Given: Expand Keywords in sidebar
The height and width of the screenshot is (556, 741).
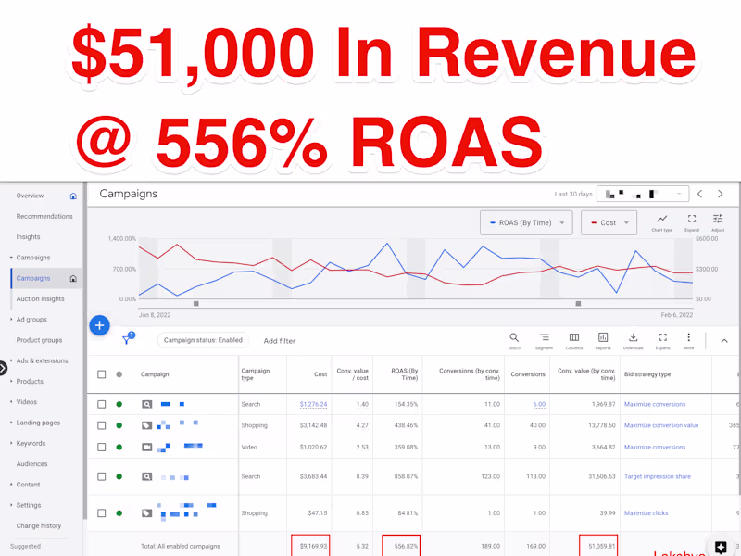Looking at the screenshot, I should point(11,444).
